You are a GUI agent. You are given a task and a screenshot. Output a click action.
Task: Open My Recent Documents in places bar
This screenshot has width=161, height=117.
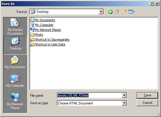point(15,27)
